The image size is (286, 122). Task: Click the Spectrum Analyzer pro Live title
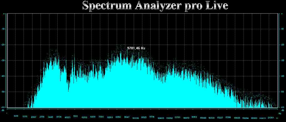pos(155,6)
